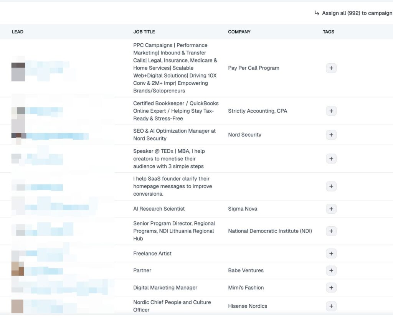Select the Babe Ventures company cell
Image resolution: width=393 pixels, height=318 pixels.
[x=246, y=270]
